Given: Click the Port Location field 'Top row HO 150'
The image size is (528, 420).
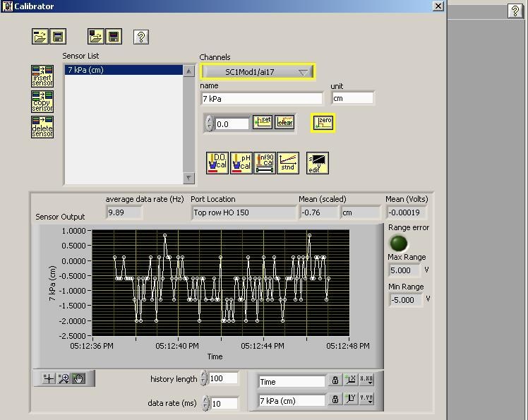Looking at the screenshot, I should click(x=244, y=212).
